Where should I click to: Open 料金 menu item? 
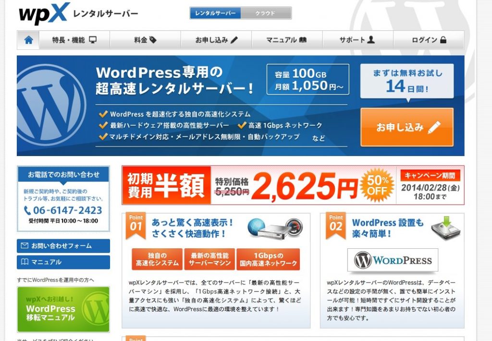[x=145, y=40]
